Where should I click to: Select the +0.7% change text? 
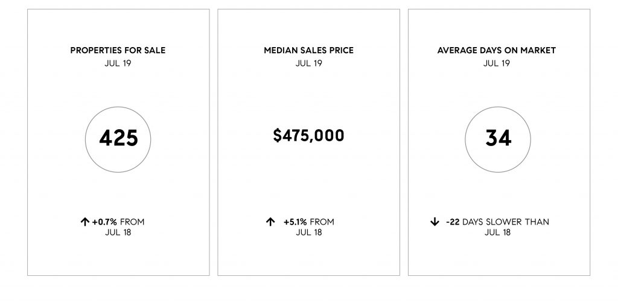(104, 222)
